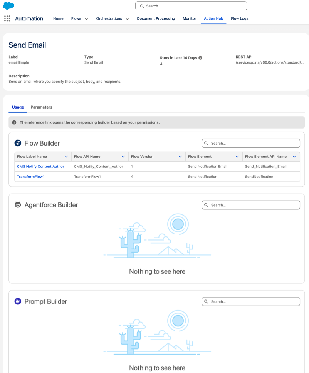Click the Prompt Builder search field
Screen dimensions: 309x373
pos(251,302)
